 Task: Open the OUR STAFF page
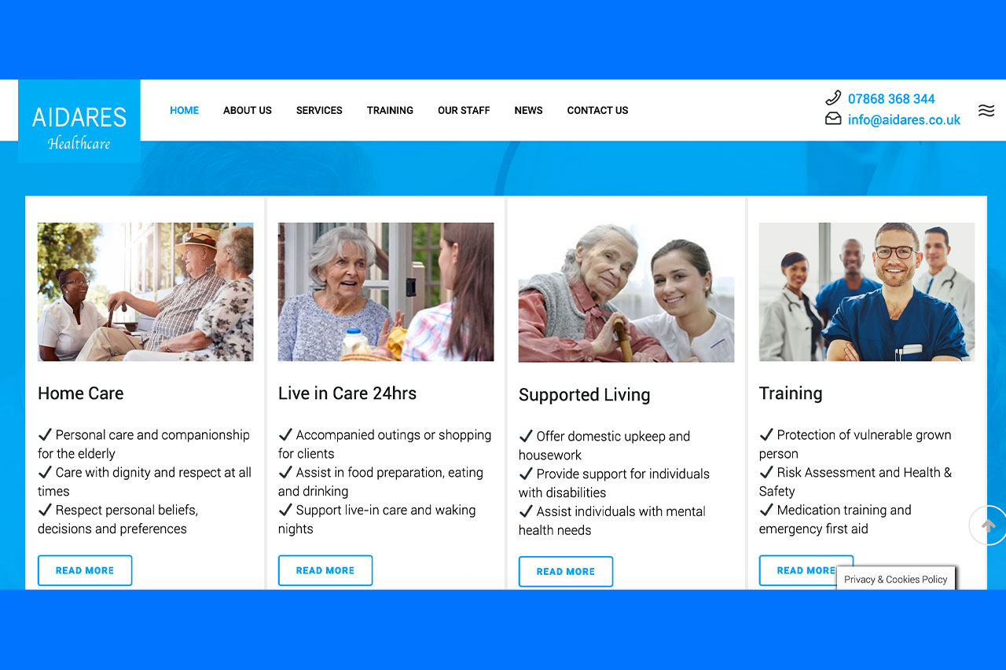[464, 111]
